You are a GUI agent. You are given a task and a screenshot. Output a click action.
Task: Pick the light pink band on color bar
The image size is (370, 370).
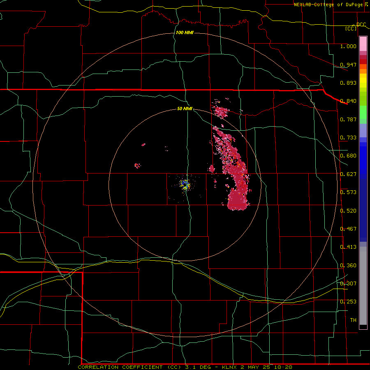point(363,44)
